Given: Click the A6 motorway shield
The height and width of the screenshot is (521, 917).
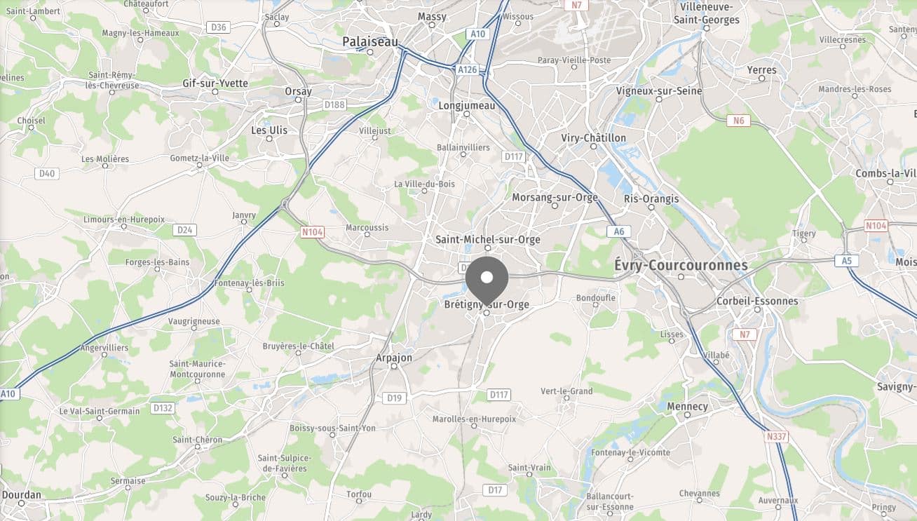Looking at the screenshot, I should pos(619,231).
